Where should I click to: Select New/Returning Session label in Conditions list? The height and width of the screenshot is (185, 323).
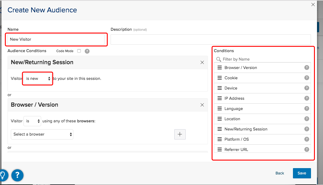coord(246,129)
